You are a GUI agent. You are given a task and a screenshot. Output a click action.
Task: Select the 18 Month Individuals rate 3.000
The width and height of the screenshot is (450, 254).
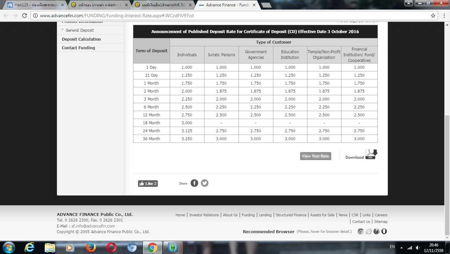click(x=187, y=123)
